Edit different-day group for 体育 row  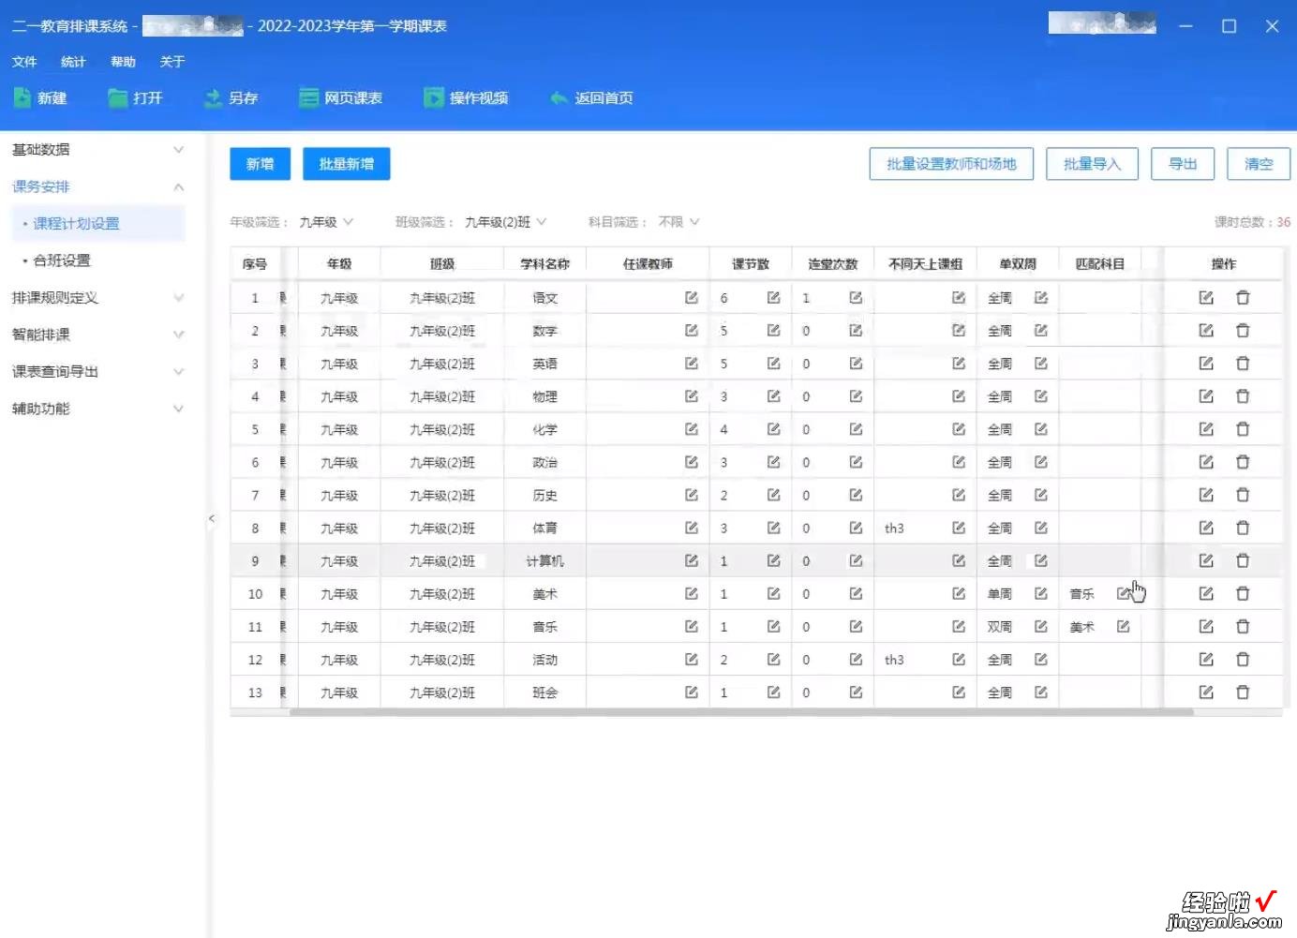959,529
